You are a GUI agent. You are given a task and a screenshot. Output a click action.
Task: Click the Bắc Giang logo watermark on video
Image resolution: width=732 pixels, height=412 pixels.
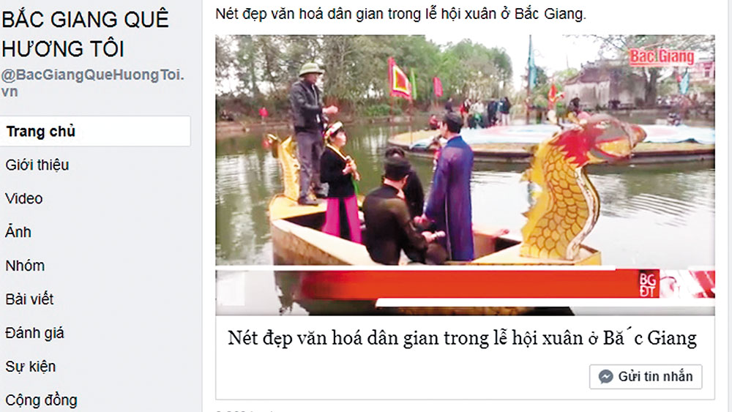click(x=662, y=57)
